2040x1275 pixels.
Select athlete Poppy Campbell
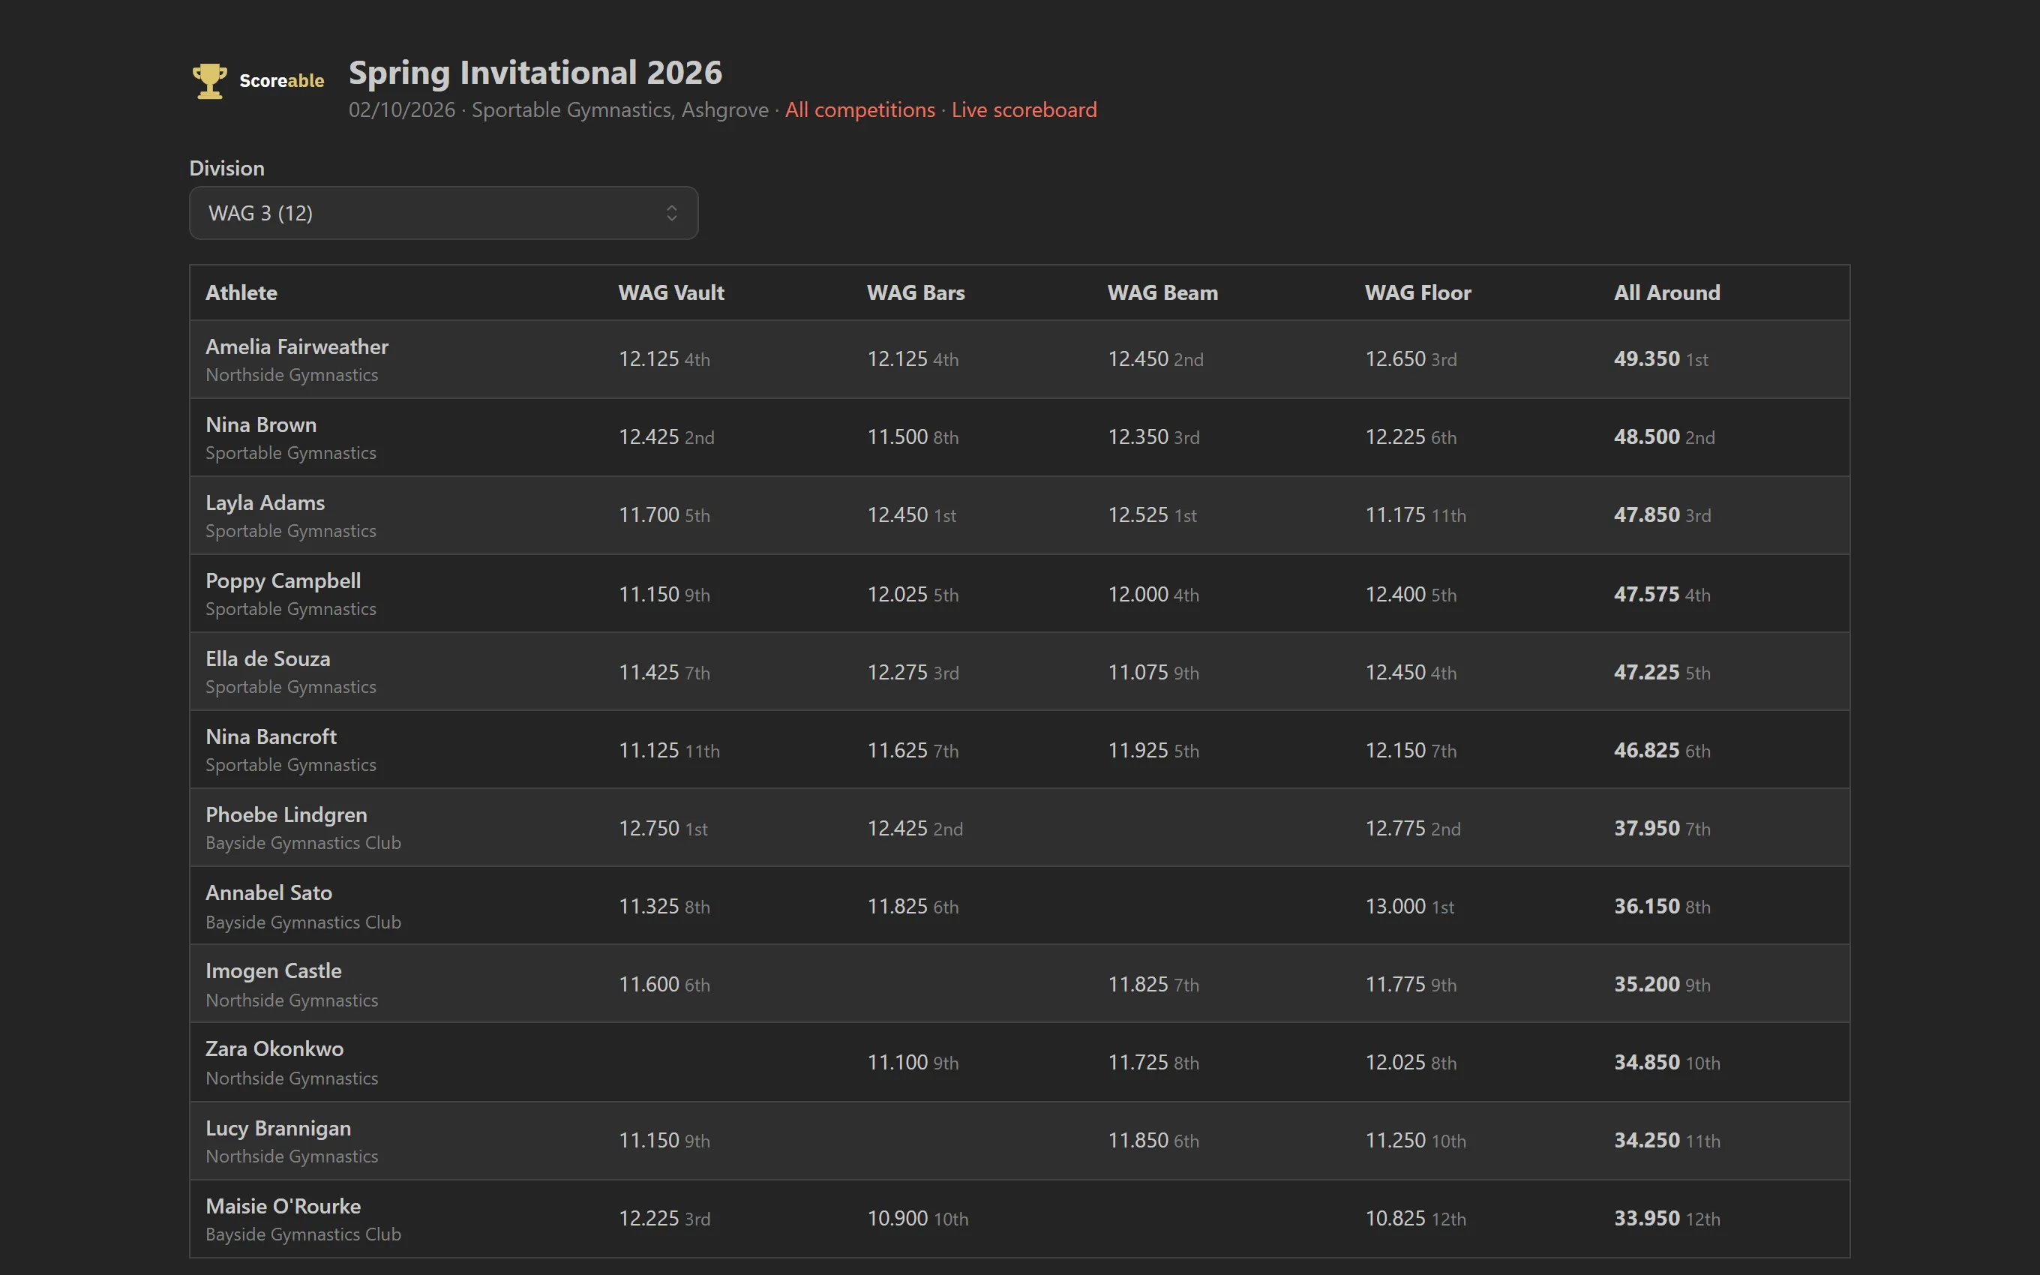[x=283, y=581]
